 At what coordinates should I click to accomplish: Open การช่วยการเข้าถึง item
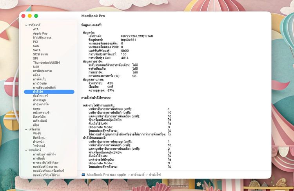(x=44, y=154)
